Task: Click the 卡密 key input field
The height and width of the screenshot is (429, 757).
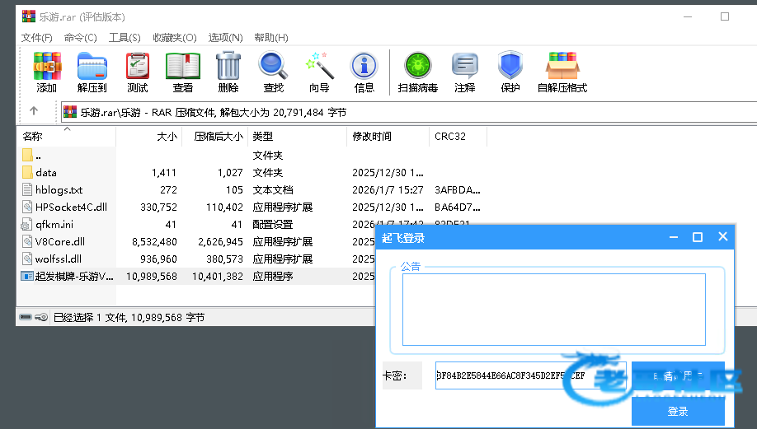Action: 530,375
